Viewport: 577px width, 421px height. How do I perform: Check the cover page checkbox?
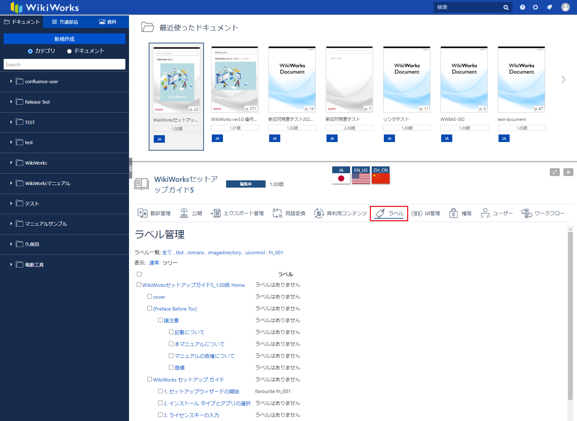tap(150, 297)
